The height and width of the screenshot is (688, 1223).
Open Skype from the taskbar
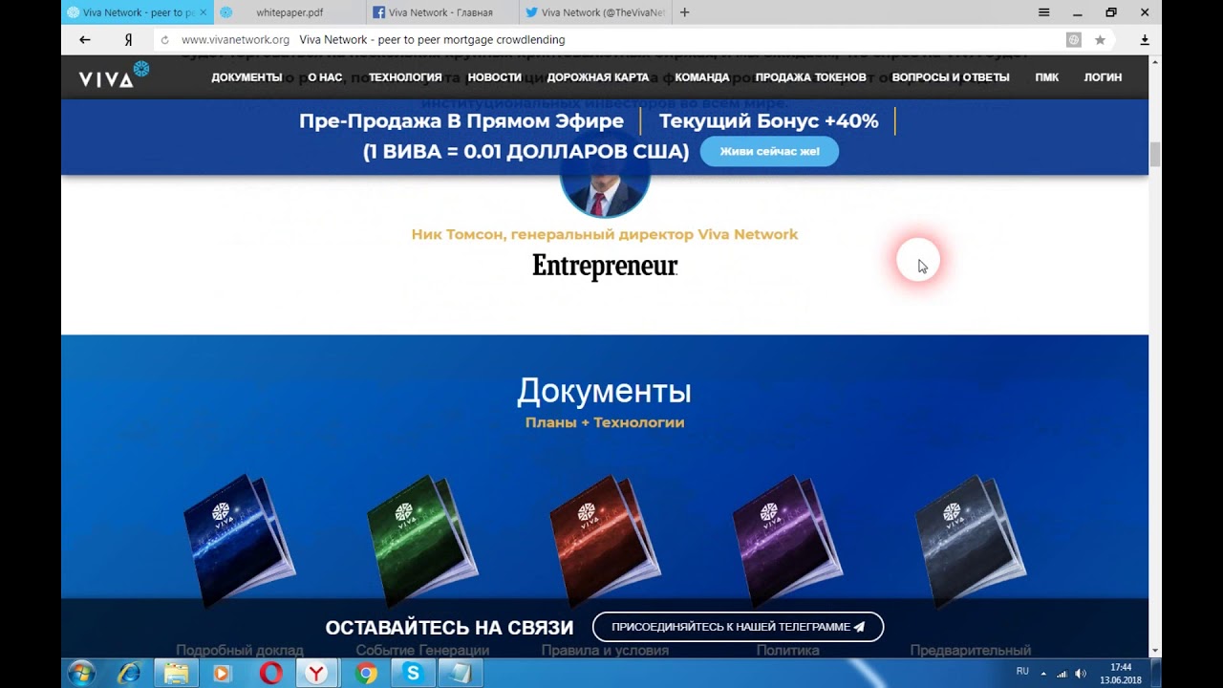413,674
